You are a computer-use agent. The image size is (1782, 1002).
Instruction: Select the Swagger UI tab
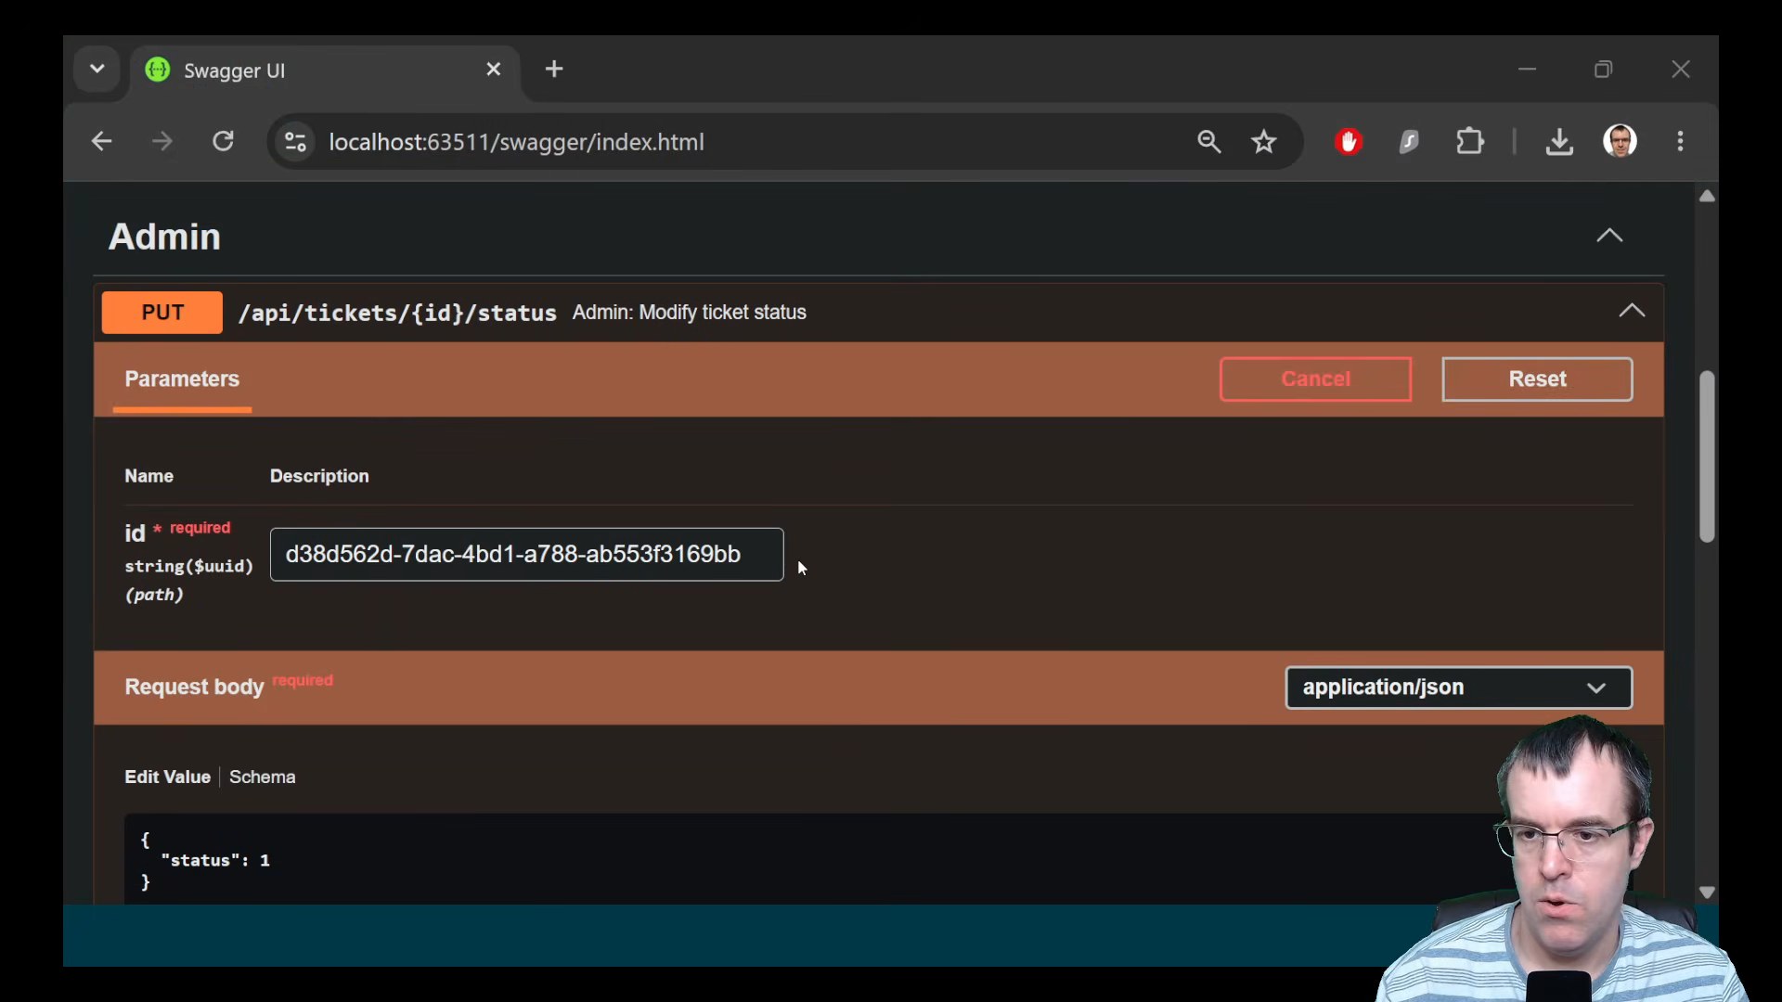[x=325, y=71]
